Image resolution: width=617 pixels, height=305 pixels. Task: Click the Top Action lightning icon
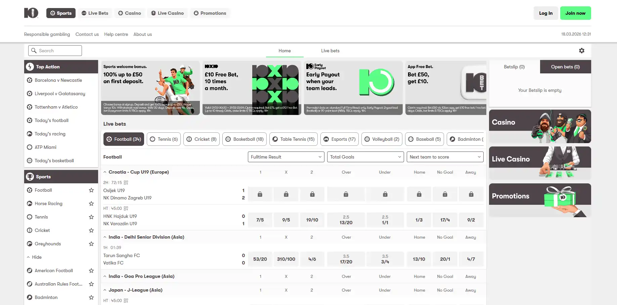30,67
